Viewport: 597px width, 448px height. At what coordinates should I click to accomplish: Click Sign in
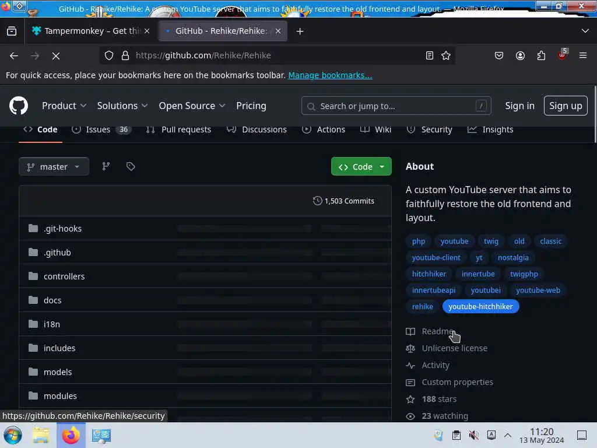point(519,106)
